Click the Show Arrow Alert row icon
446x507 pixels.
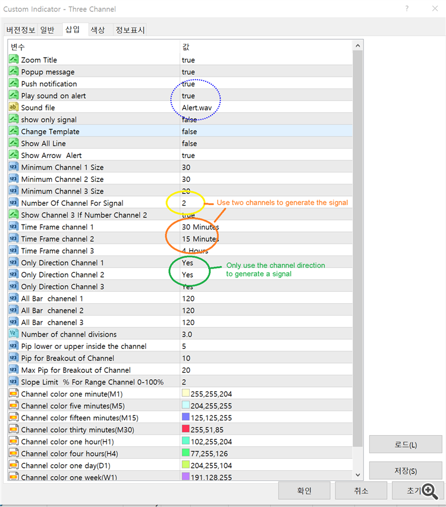(x=14, y=155)
